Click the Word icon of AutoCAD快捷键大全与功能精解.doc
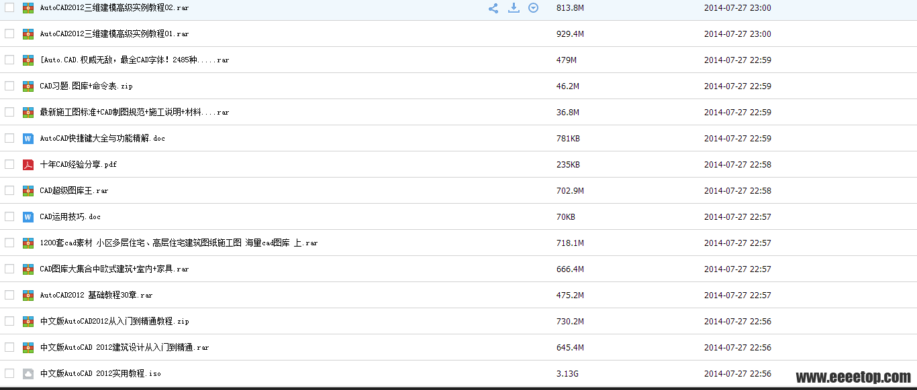 click(x=28, y=139)
